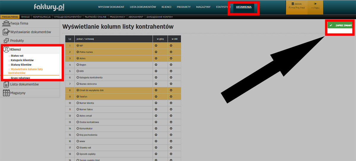Show the Numer faksu column
356x161 pixels.
click(x=78, y=109)
